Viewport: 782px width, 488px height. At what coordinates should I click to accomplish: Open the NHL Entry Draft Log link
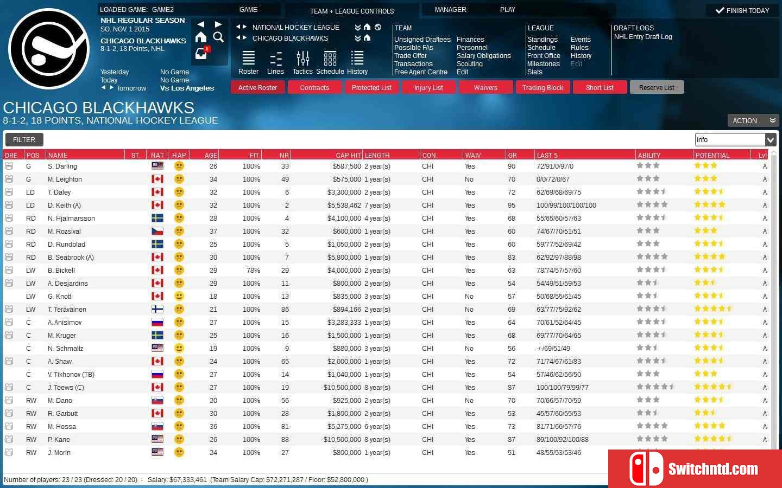643,37
